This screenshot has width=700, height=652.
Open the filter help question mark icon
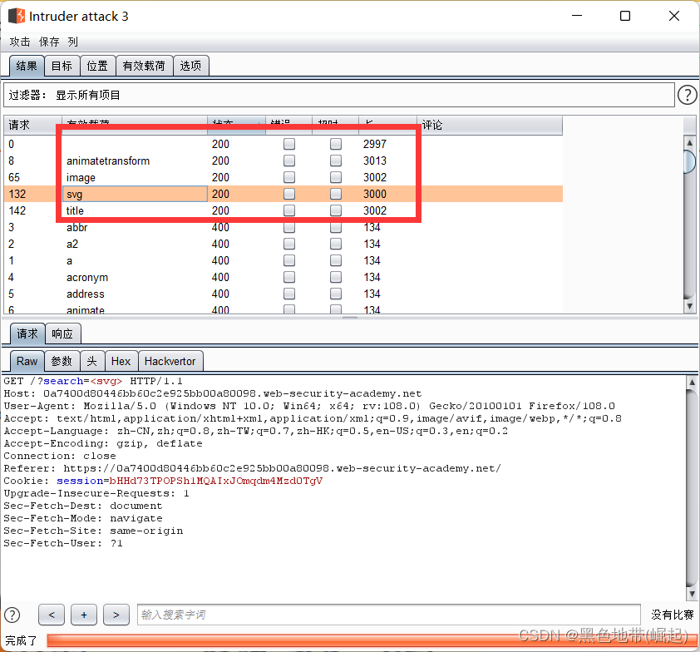click(x=687, y=95)
